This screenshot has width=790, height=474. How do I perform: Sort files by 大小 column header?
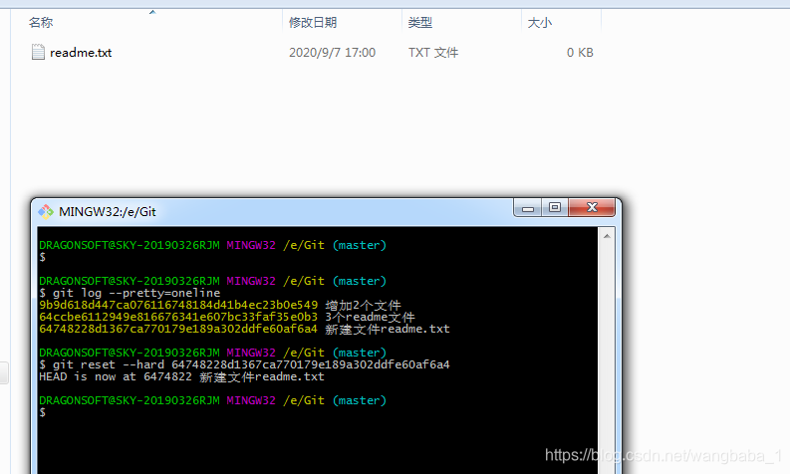[x=539, y=23]
